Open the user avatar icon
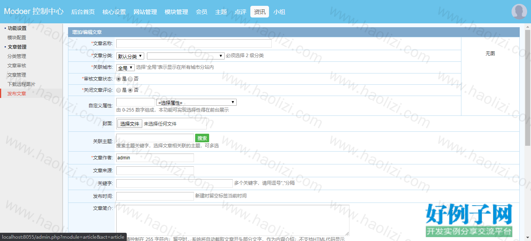 [519, 12]
